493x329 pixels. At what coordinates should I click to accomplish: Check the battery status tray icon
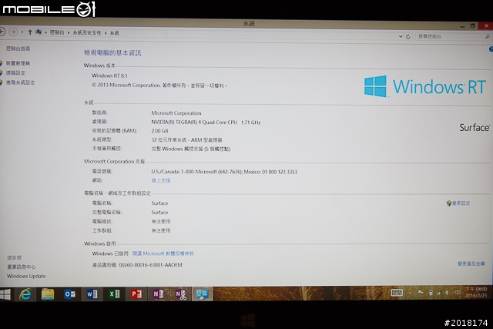(x=431, y=293)
